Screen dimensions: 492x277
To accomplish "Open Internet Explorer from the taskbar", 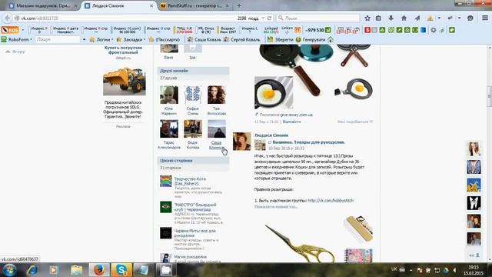I will pos(32,270).
